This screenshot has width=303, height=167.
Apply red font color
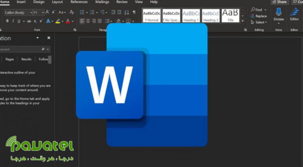coord(68,21)
